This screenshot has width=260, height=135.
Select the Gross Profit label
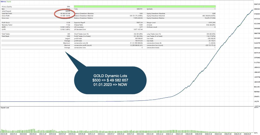click(6, 16)
